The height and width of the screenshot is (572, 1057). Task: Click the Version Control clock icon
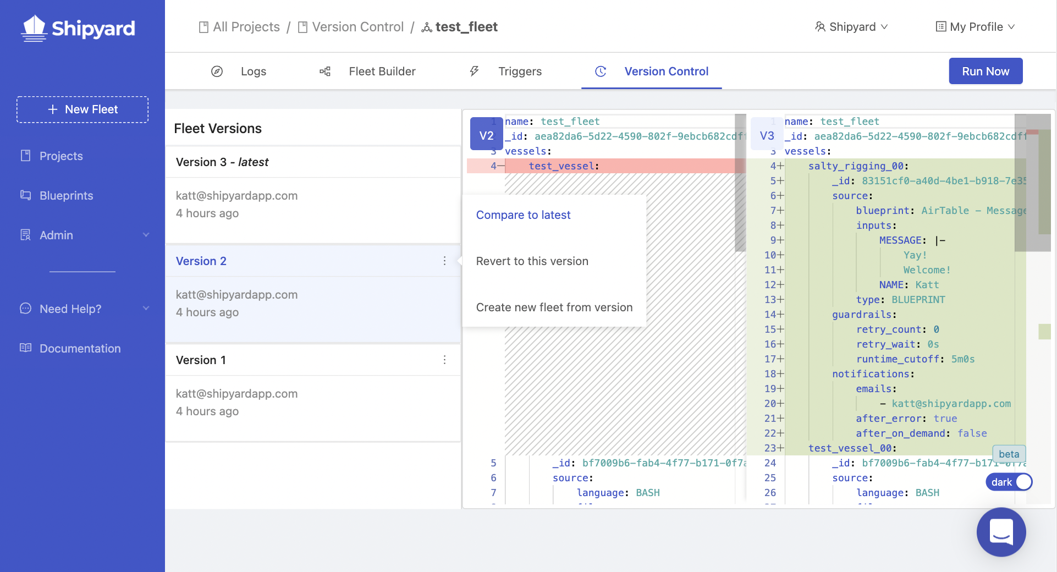coord(601,71)
